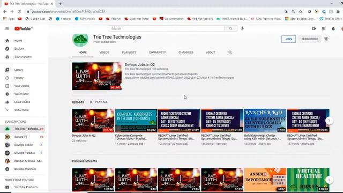Switch to the PLAYLISTS tab
This screenshot has width=343, height=193.
129,53
